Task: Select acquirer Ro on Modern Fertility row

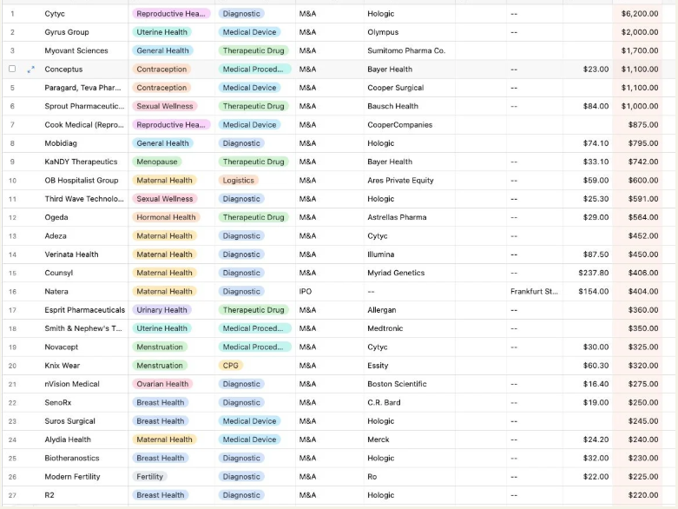Action: pyautogui.click(x=372, y=477)
